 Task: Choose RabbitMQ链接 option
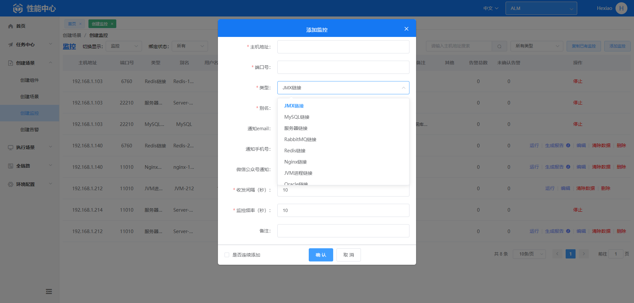[300, 139]
